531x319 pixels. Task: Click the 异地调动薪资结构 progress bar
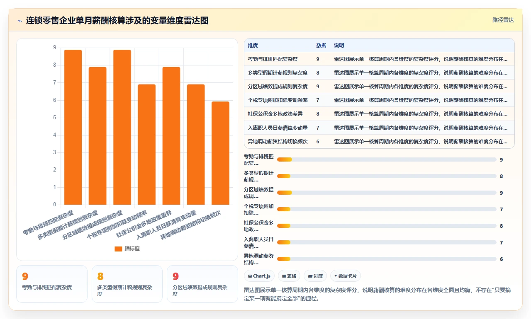387,259
